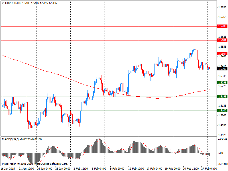Viewport: 228px width, 171px height.
Task: Select the 1.5100 green support level label
Action: point(222,111)
